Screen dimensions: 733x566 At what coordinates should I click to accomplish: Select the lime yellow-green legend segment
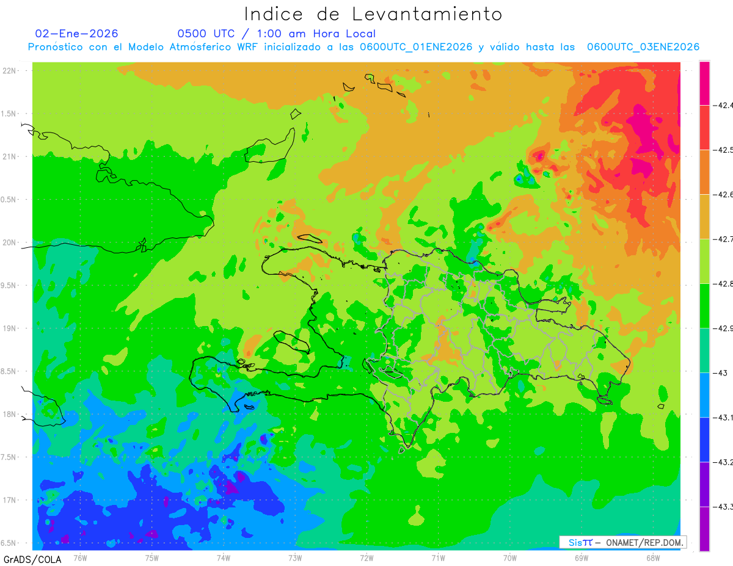click(x=704, y=261)
